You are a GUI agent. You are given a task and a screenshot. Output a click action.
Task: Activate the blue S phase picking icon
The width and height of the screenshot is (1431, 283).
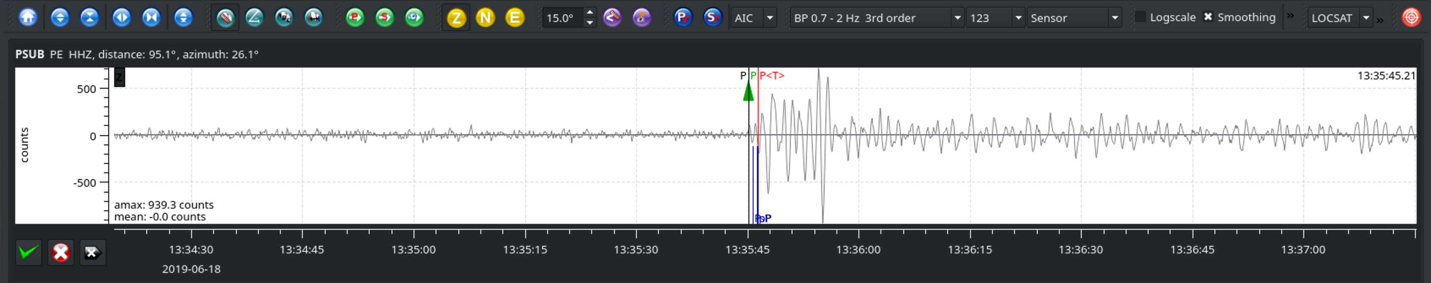click(713, 18)
